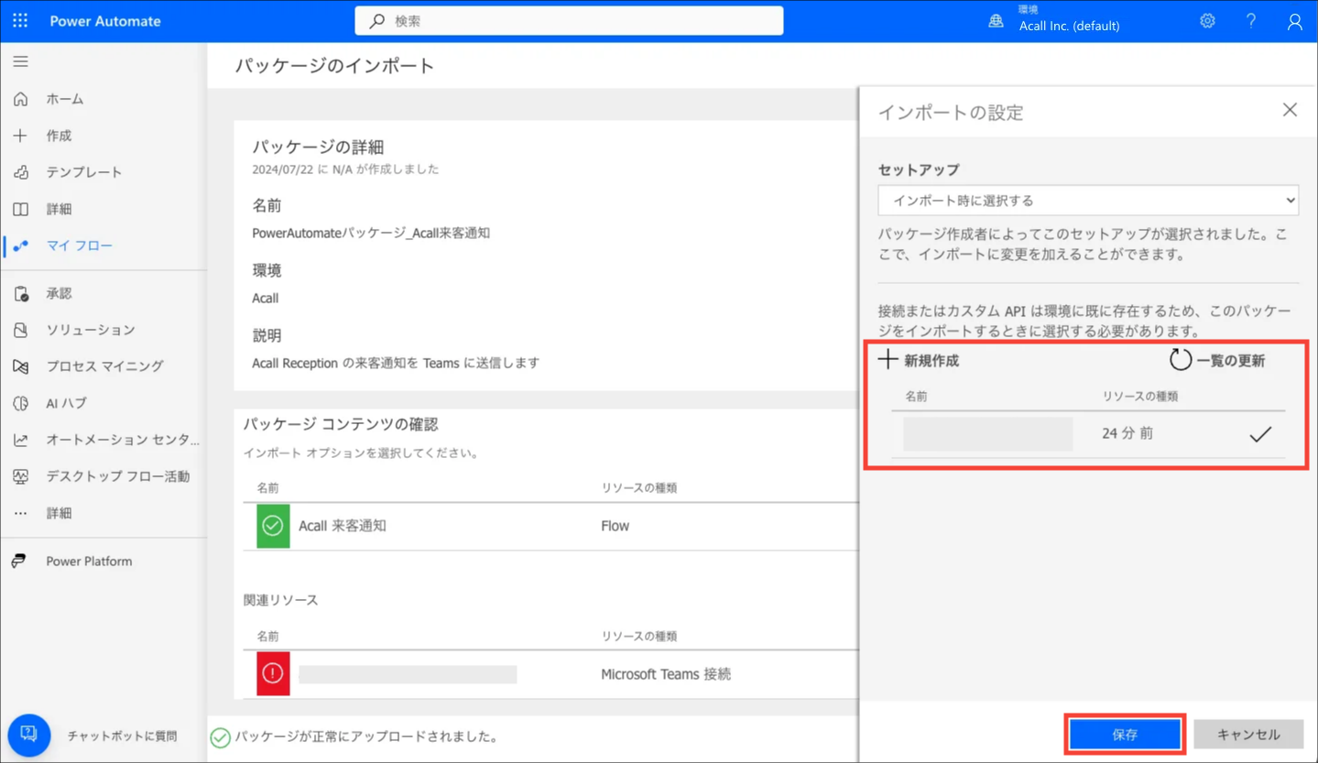
Task: Click the 承認 approvals icon
Action: click(20, 293)
